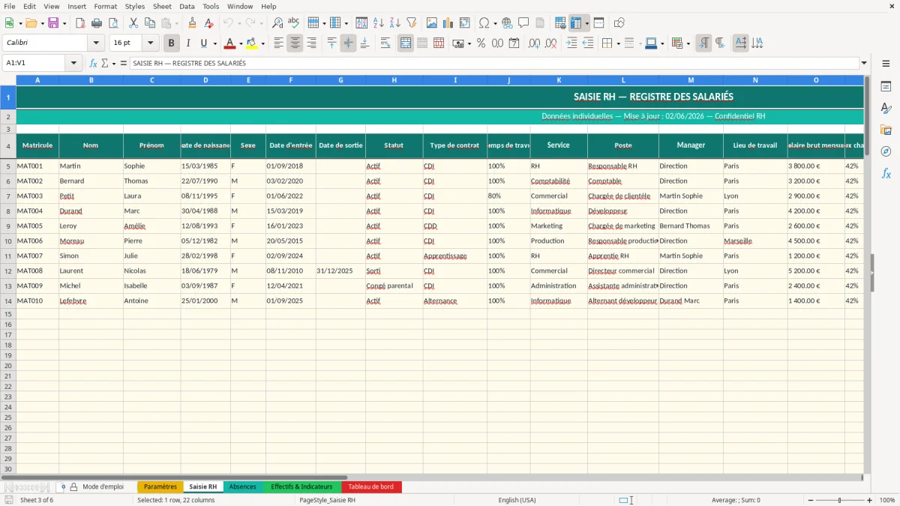Toggle Align Right
The width and height of the screenshot is (900, 506).
click(x=311, y=43)
